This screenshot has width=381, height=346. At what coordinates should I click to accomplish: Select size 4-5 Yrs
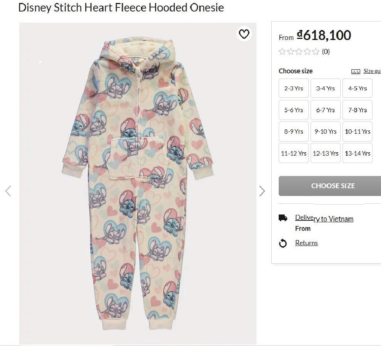click(357, 88)
